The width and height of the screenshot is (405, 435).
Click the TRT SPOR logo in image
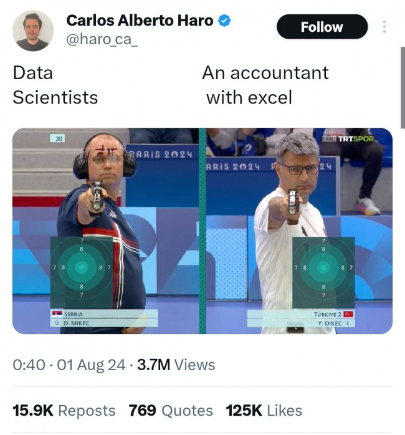[348, 138]
